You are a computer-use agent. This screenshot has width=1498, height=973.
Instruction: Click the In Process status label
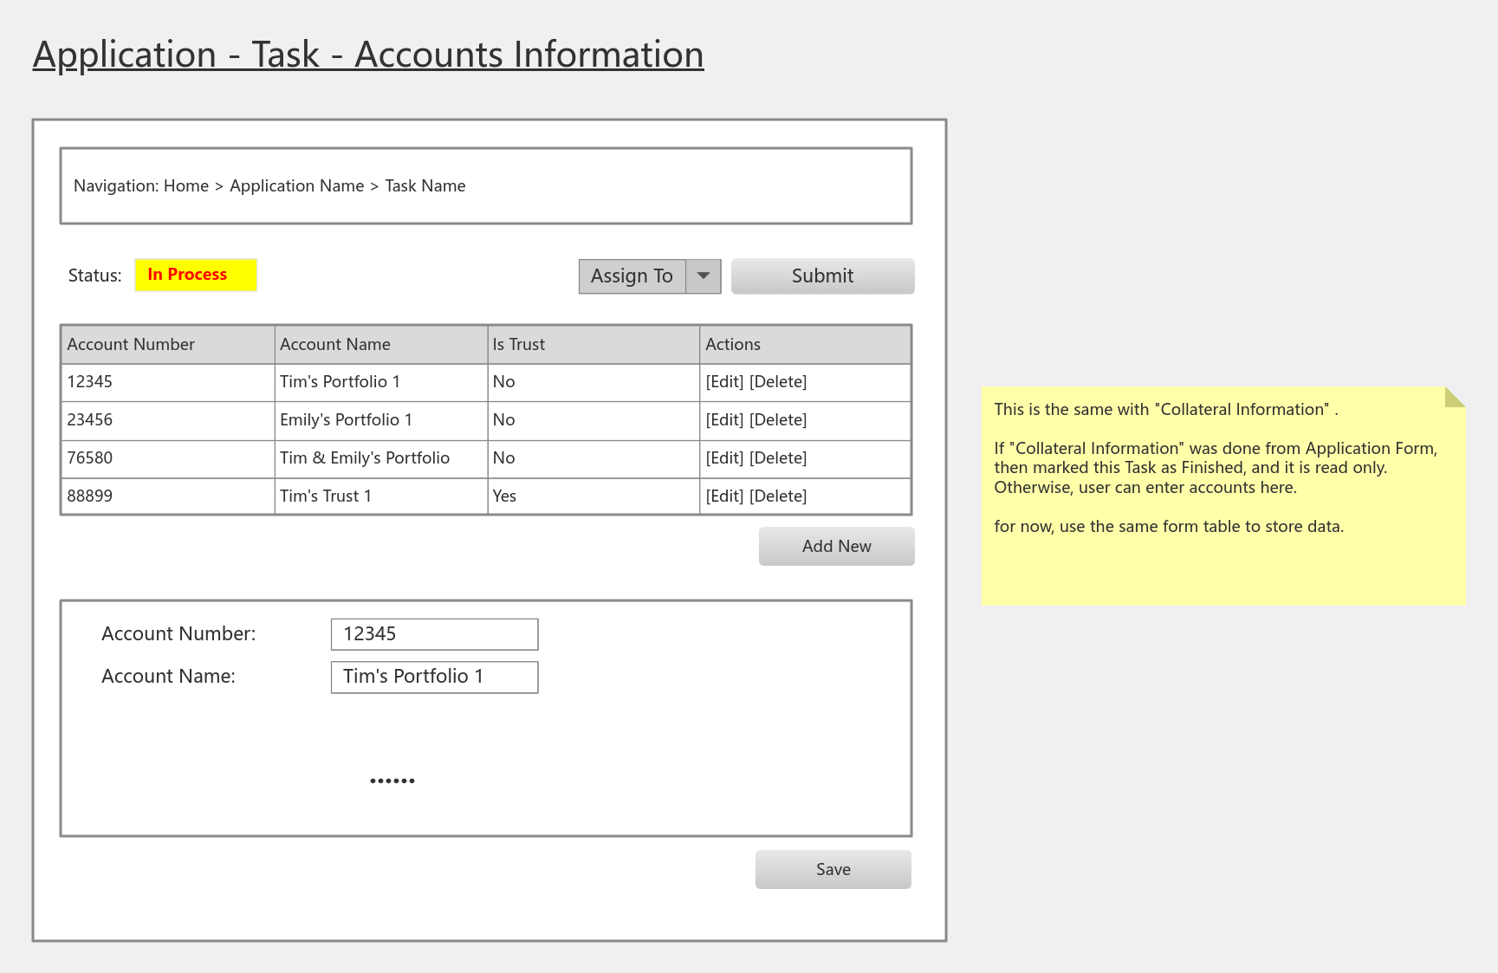195,274
